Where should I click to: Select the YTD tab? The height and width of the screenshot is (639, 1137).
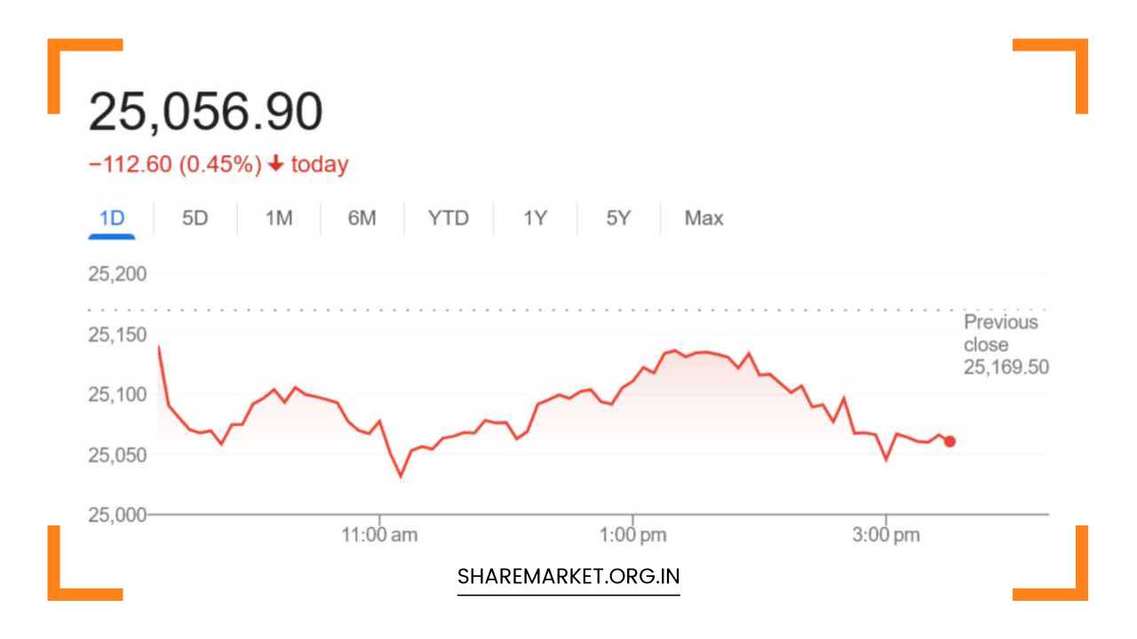tap(448, 218)
